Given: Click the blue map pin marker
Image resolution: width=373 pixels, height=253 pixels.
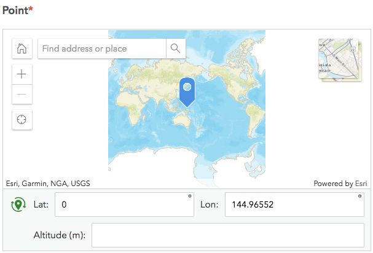Looking at the screenshot, I should point(187,91).
